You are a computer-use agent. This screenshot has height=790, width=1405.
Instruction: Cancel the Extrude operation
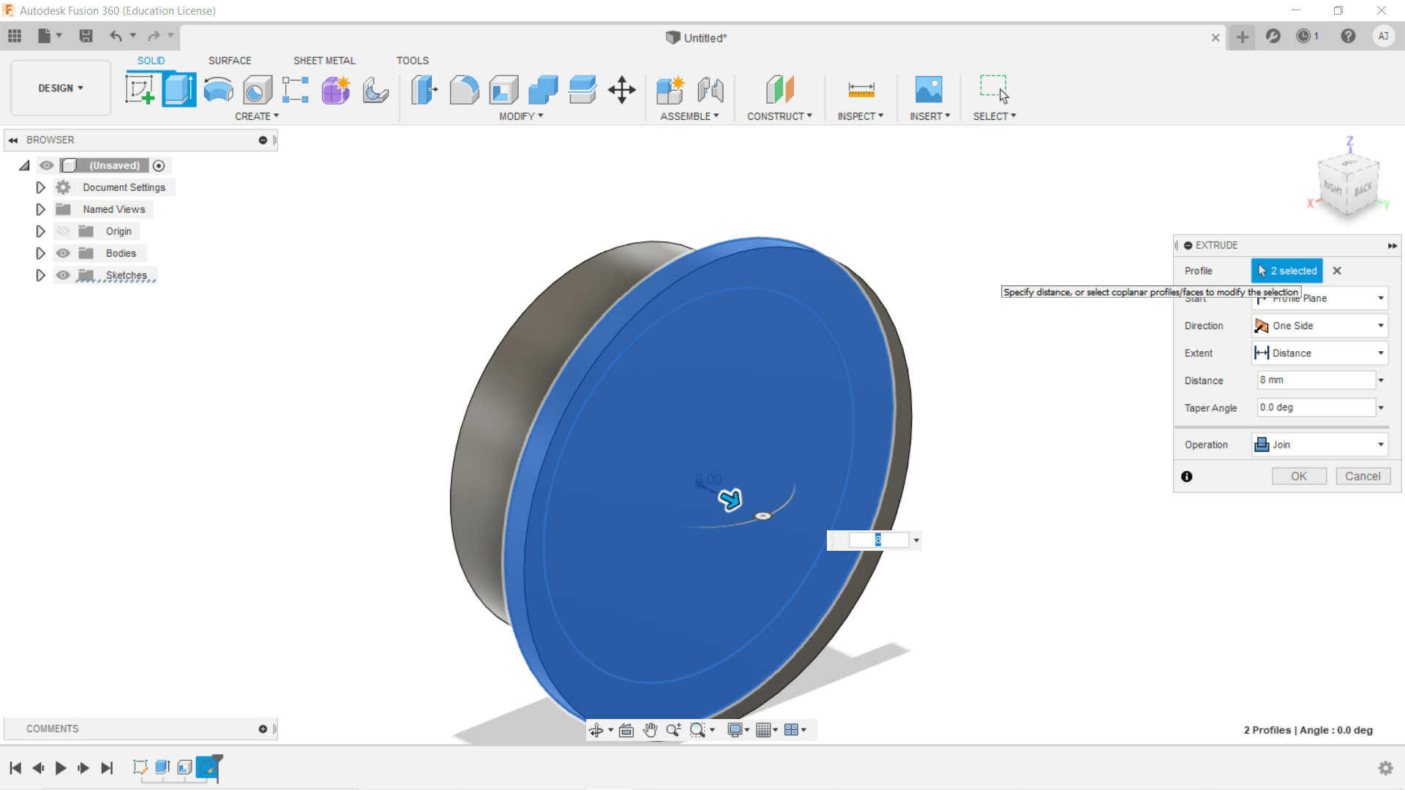click(1363, 476)
